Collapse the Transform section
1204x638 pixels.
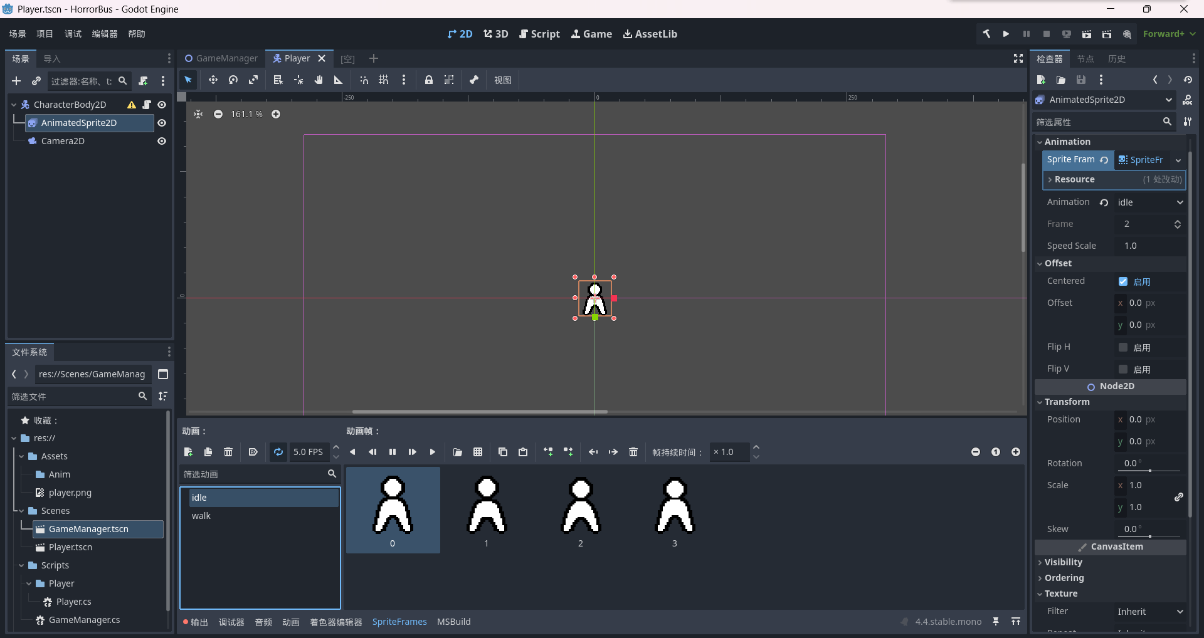pos(1111,402)
